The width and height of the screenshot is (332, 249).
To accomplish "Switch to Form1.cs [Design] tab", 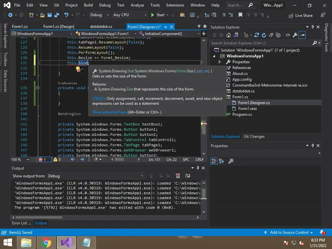I will [x=59, y=27].
